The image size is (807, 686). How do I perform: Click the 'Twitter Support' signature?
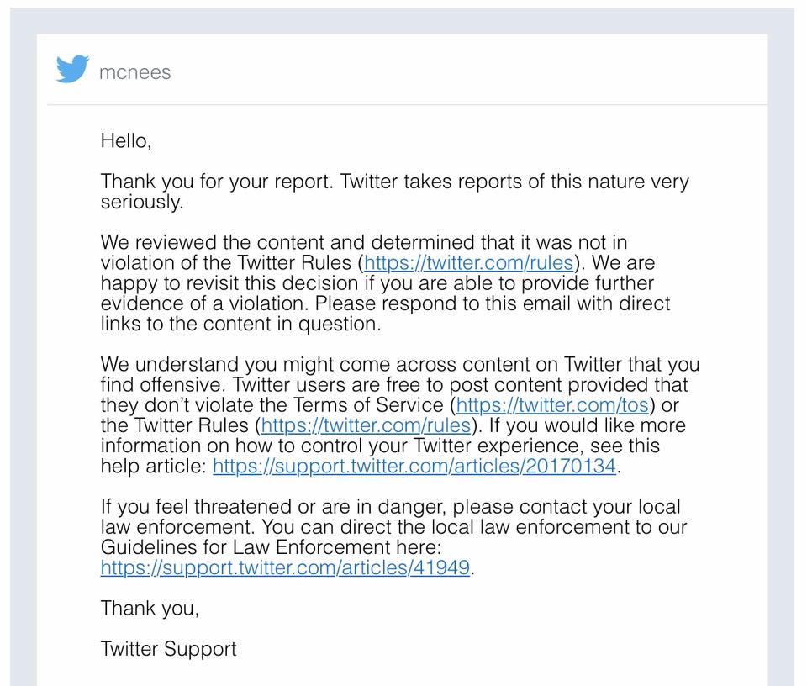168,649
